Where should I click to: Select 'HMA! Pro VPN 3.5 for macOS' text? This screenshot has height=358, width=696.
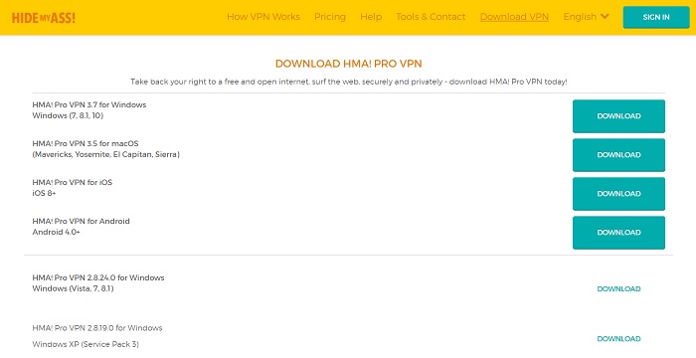tap(86, 144)
